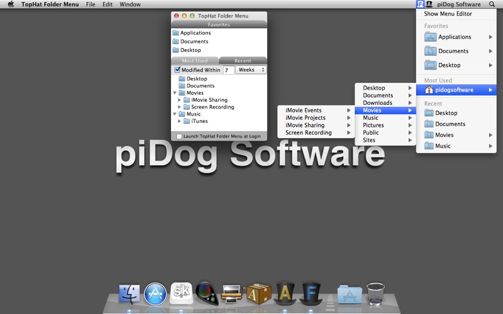Click the Music folder icon in Recent menu

point(429,146)
